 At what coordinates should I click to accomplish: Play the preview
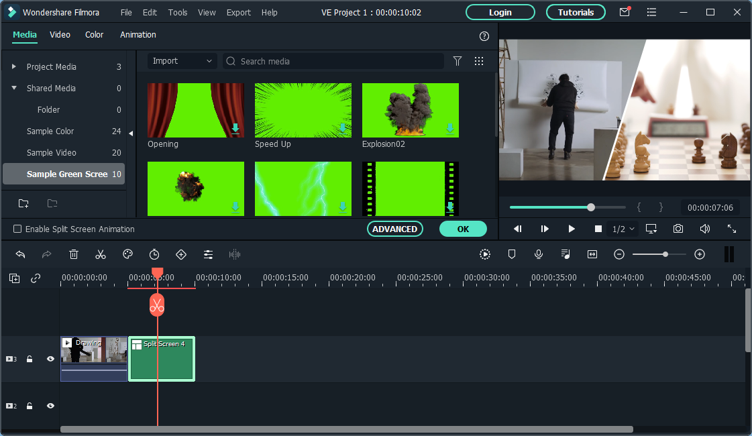[571, 229]
